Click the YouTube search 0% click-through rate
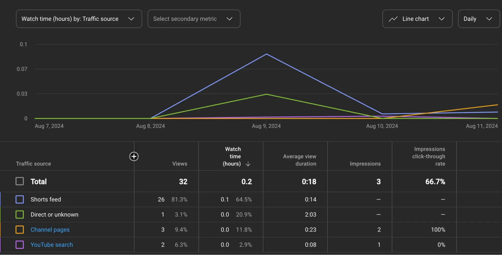Viewport: 502px width, 255px height. (441, 245)
